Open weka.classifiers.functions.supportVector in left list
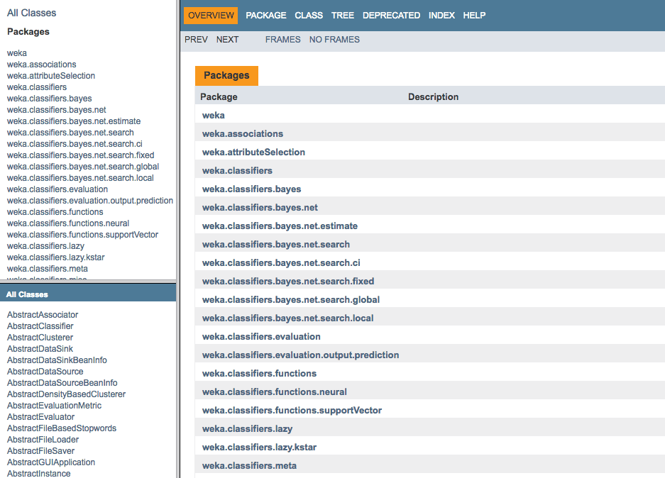This screenshot has width=665, height=478. [83, 235]
